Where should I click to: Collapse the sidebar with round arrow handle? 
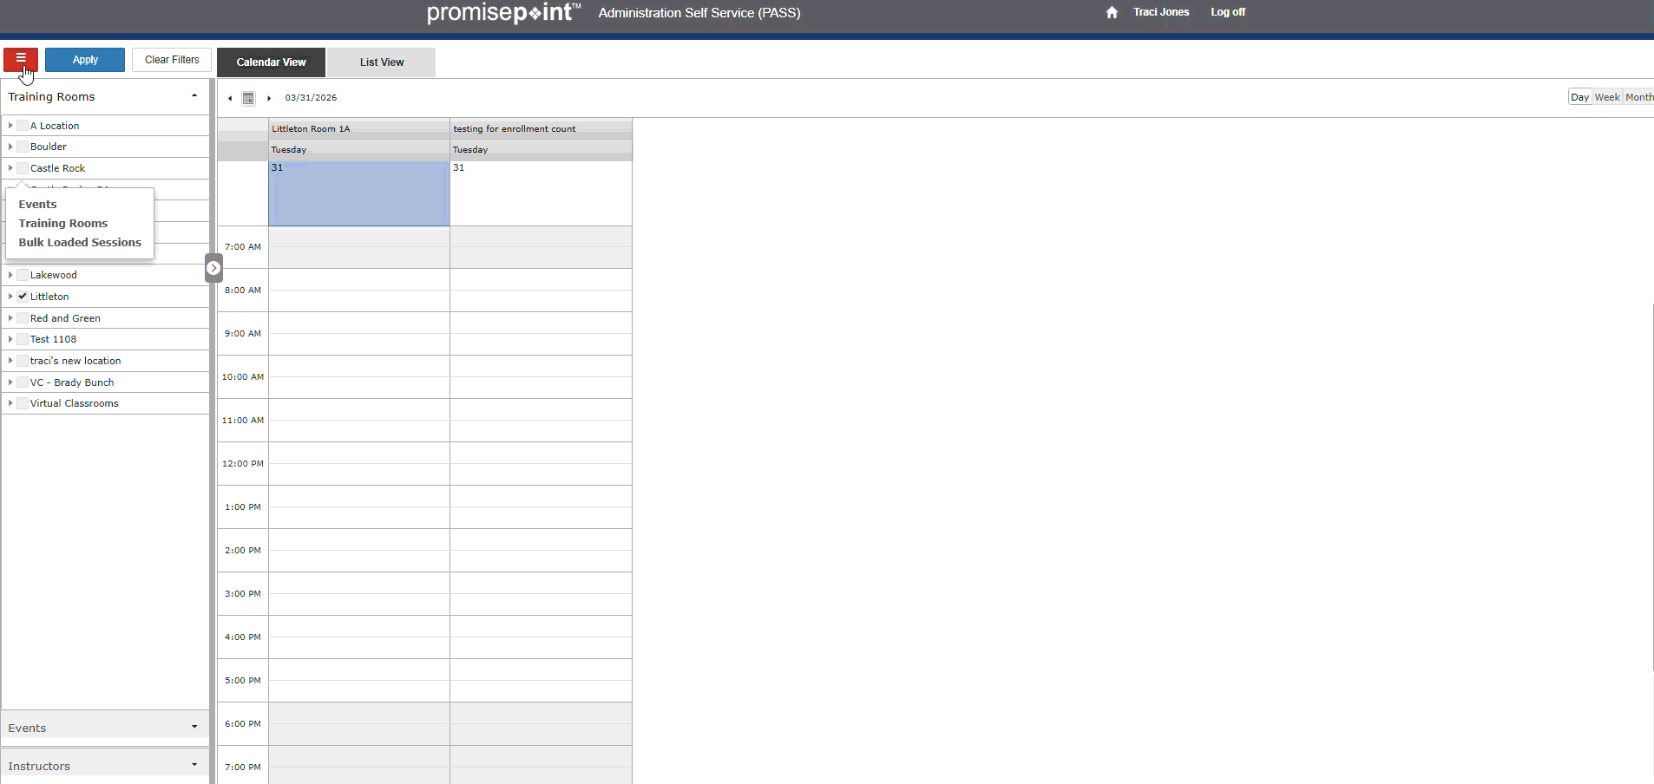(213, 268)
